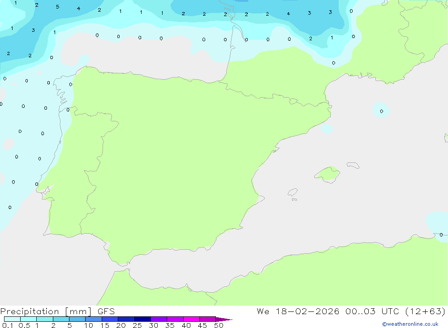The height and width of the screenshot is (328, 448).
Task: Click the '40' legend label
Action: point(186,325)
